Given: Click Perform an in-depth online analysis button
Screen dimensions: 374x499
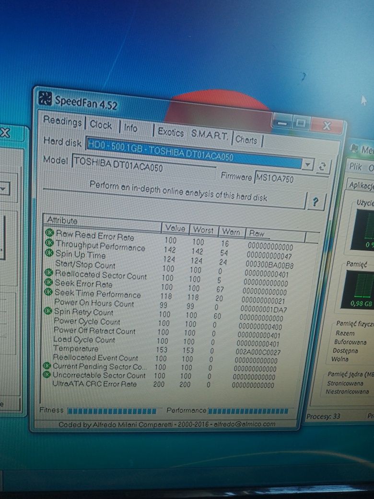Looking at the screenshot, I should pyautogui.click(x=178, y=191).
